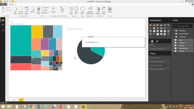
Task: Select the stacked bar chart visualization
Action: coord(151,25)
